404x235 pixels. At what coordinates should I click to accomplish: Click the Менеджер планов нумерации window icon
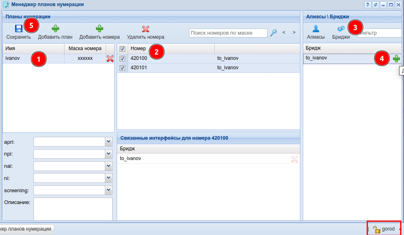(6, 4)
